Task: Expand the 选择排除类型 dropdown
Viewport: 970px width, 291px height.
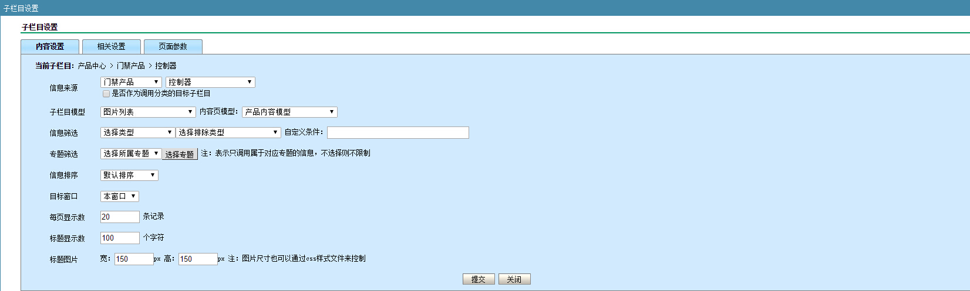Action: point(228,132)
